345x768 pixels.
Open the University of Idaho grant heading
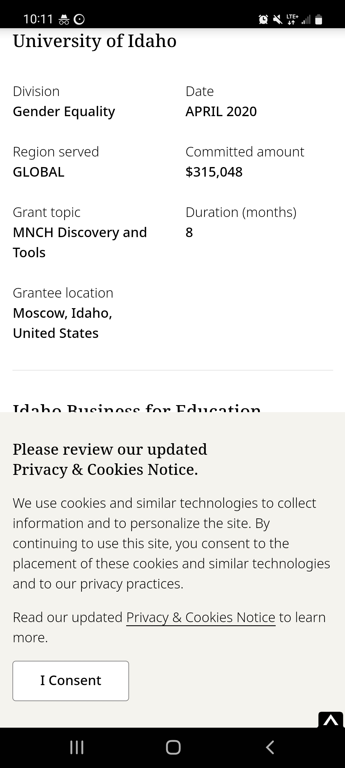click(x=95, y=41)
